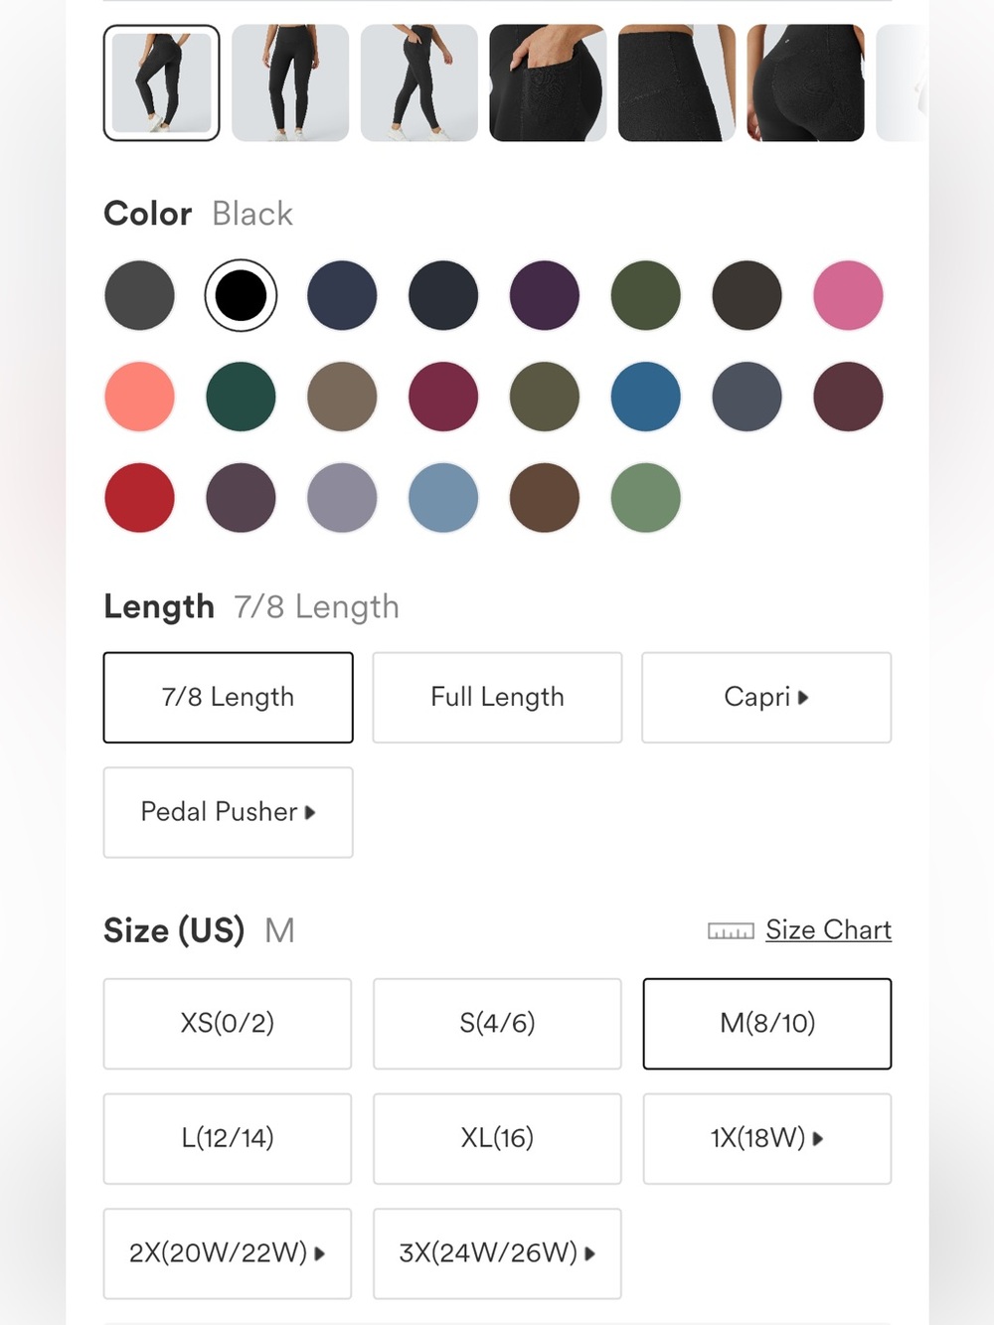Viewport: 994px width, 1325px height.
Task: Pick the coral orange color swatch
Action: click(139, 397)
